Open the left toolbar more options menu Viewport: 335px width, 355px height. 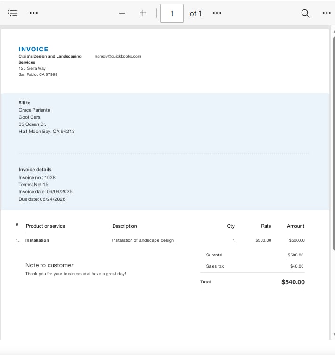[x=34, y=13]
